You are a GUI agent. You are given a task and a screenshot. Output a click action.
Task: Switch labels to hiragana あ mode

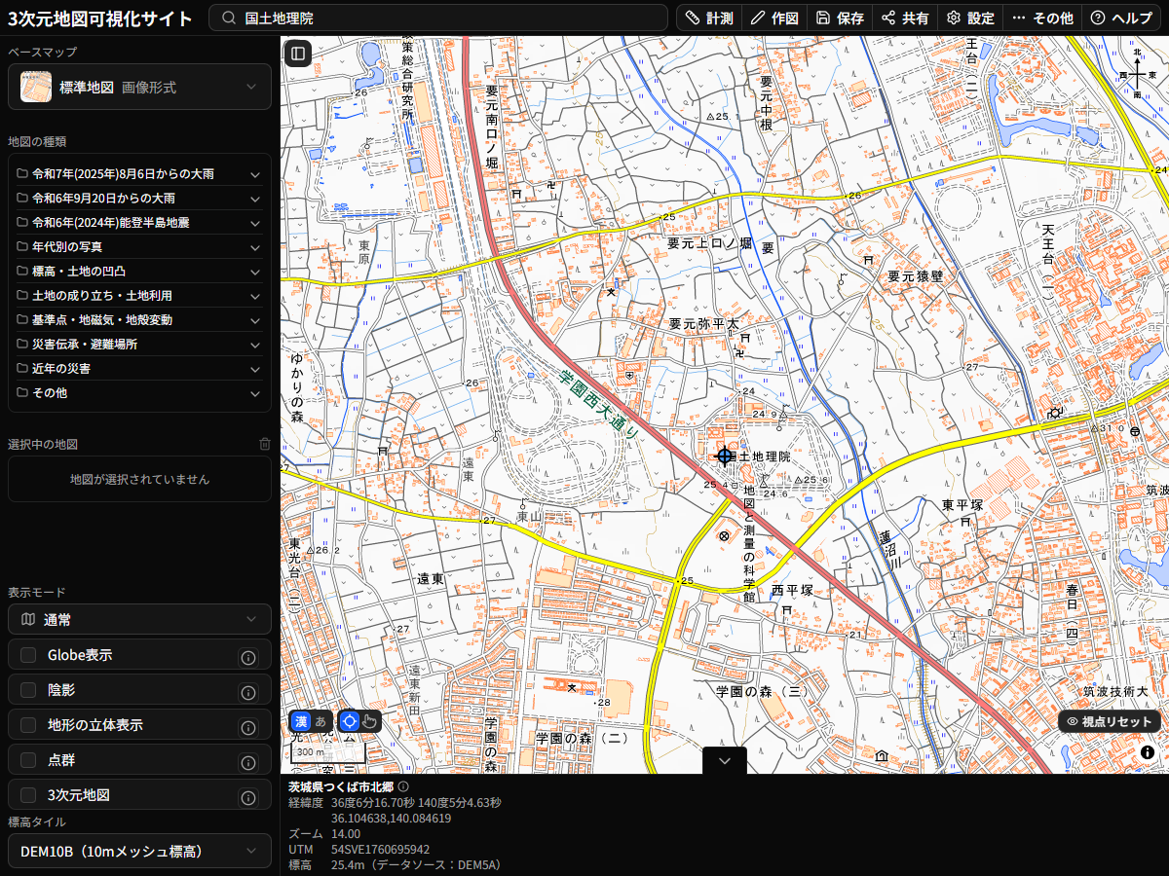(321, 721)
